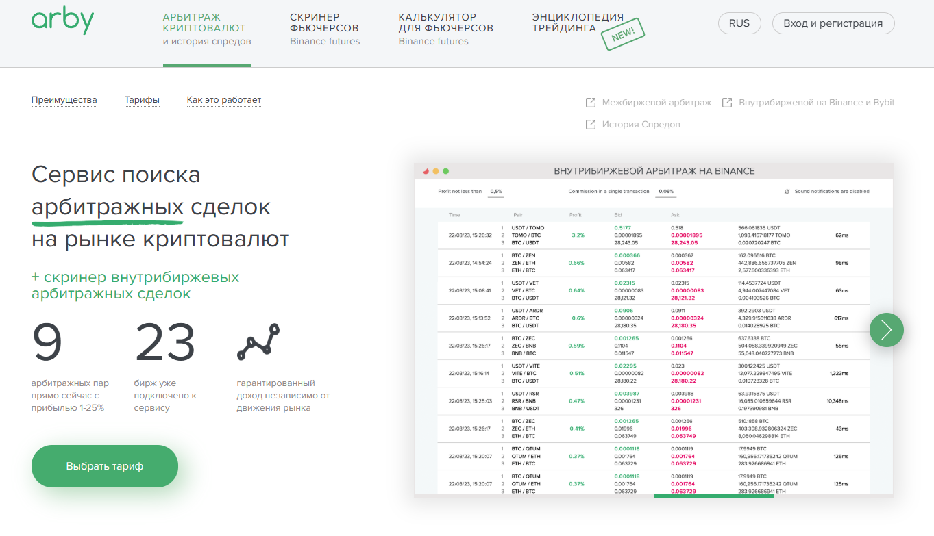Click the line chart icon above гарантированный доход
Image resolution: width=934 pixels, height=536 pixels.
pos(258,342)
